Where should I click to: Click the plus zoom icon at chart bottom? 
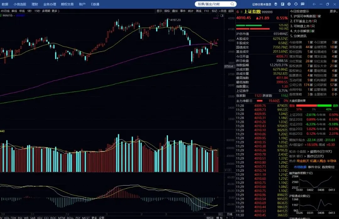[227, 218]
